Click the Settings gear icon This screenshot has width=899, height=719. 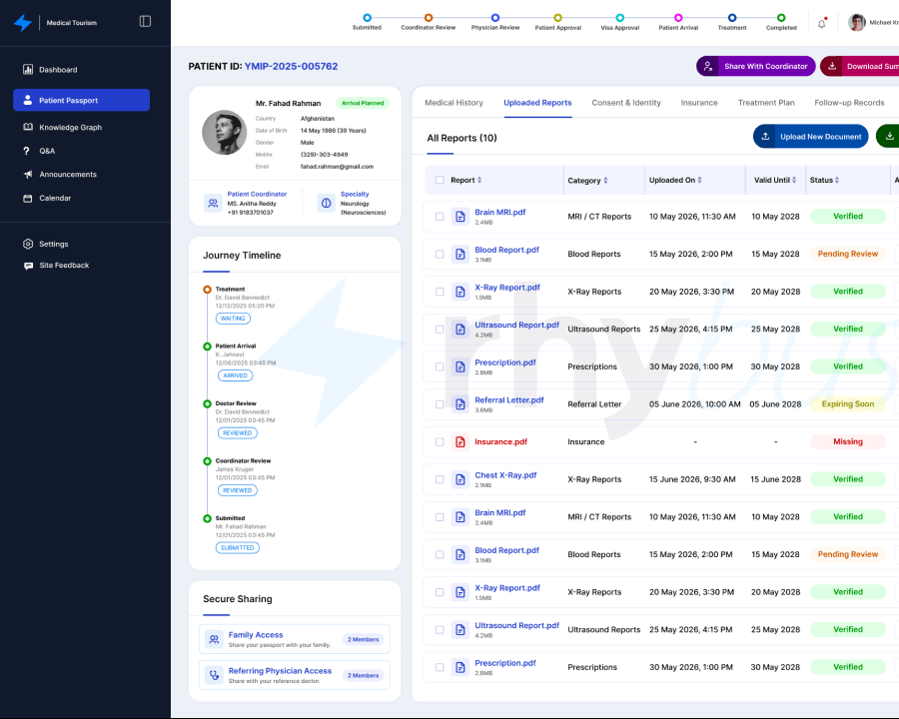click(x=28, y=244)
